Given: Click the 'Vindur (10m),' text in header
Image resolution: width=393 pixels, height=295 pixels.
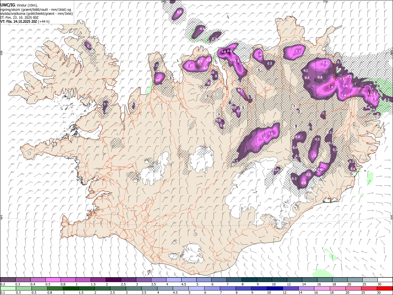Looking at the screenshot, I should point(27,5).
